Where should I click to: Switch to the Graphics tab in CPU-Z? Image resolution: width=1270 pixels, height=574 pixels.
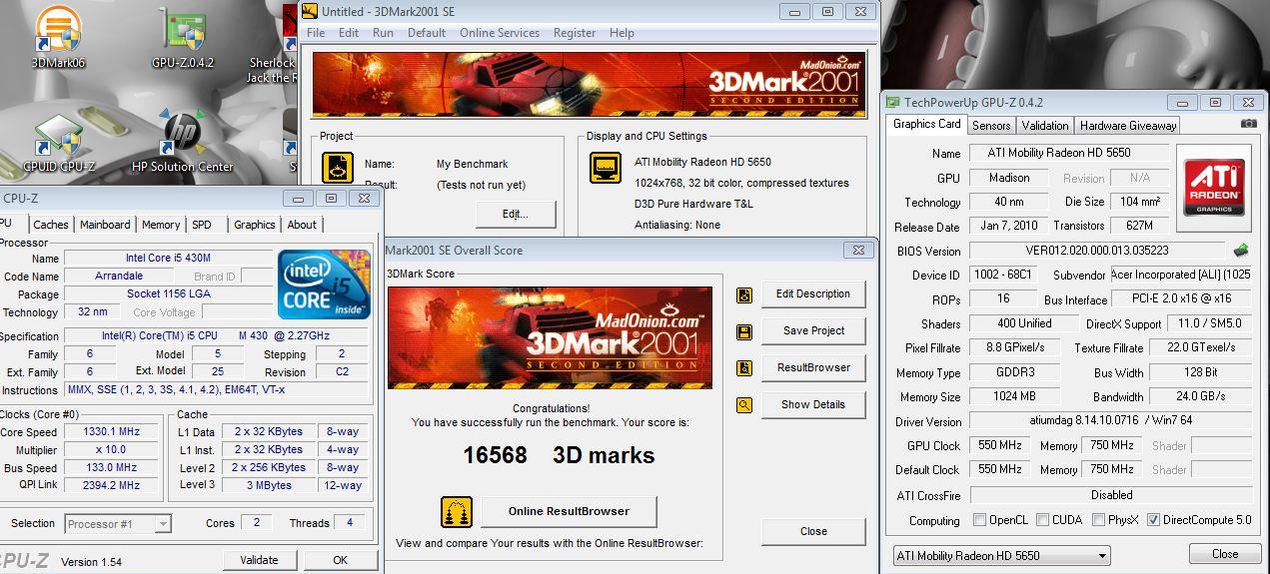tap(255, 225)
